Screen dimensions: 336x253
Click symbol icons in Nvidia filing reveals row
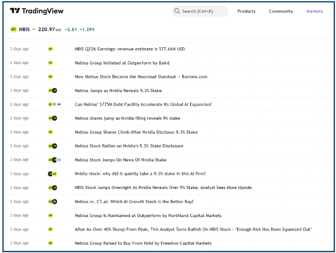point(53,118)
